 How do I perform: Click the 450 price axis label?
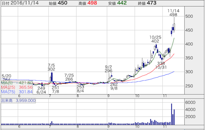[189, 30]
